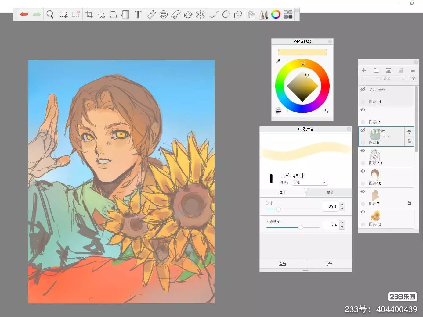Select the Crop tool
423x317 pixels.
(x=89, y=14)
